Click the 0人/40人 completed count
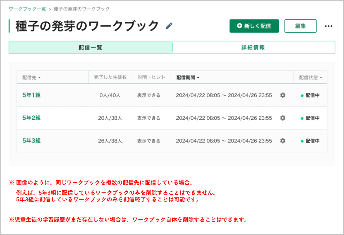 tap(110, 95)
